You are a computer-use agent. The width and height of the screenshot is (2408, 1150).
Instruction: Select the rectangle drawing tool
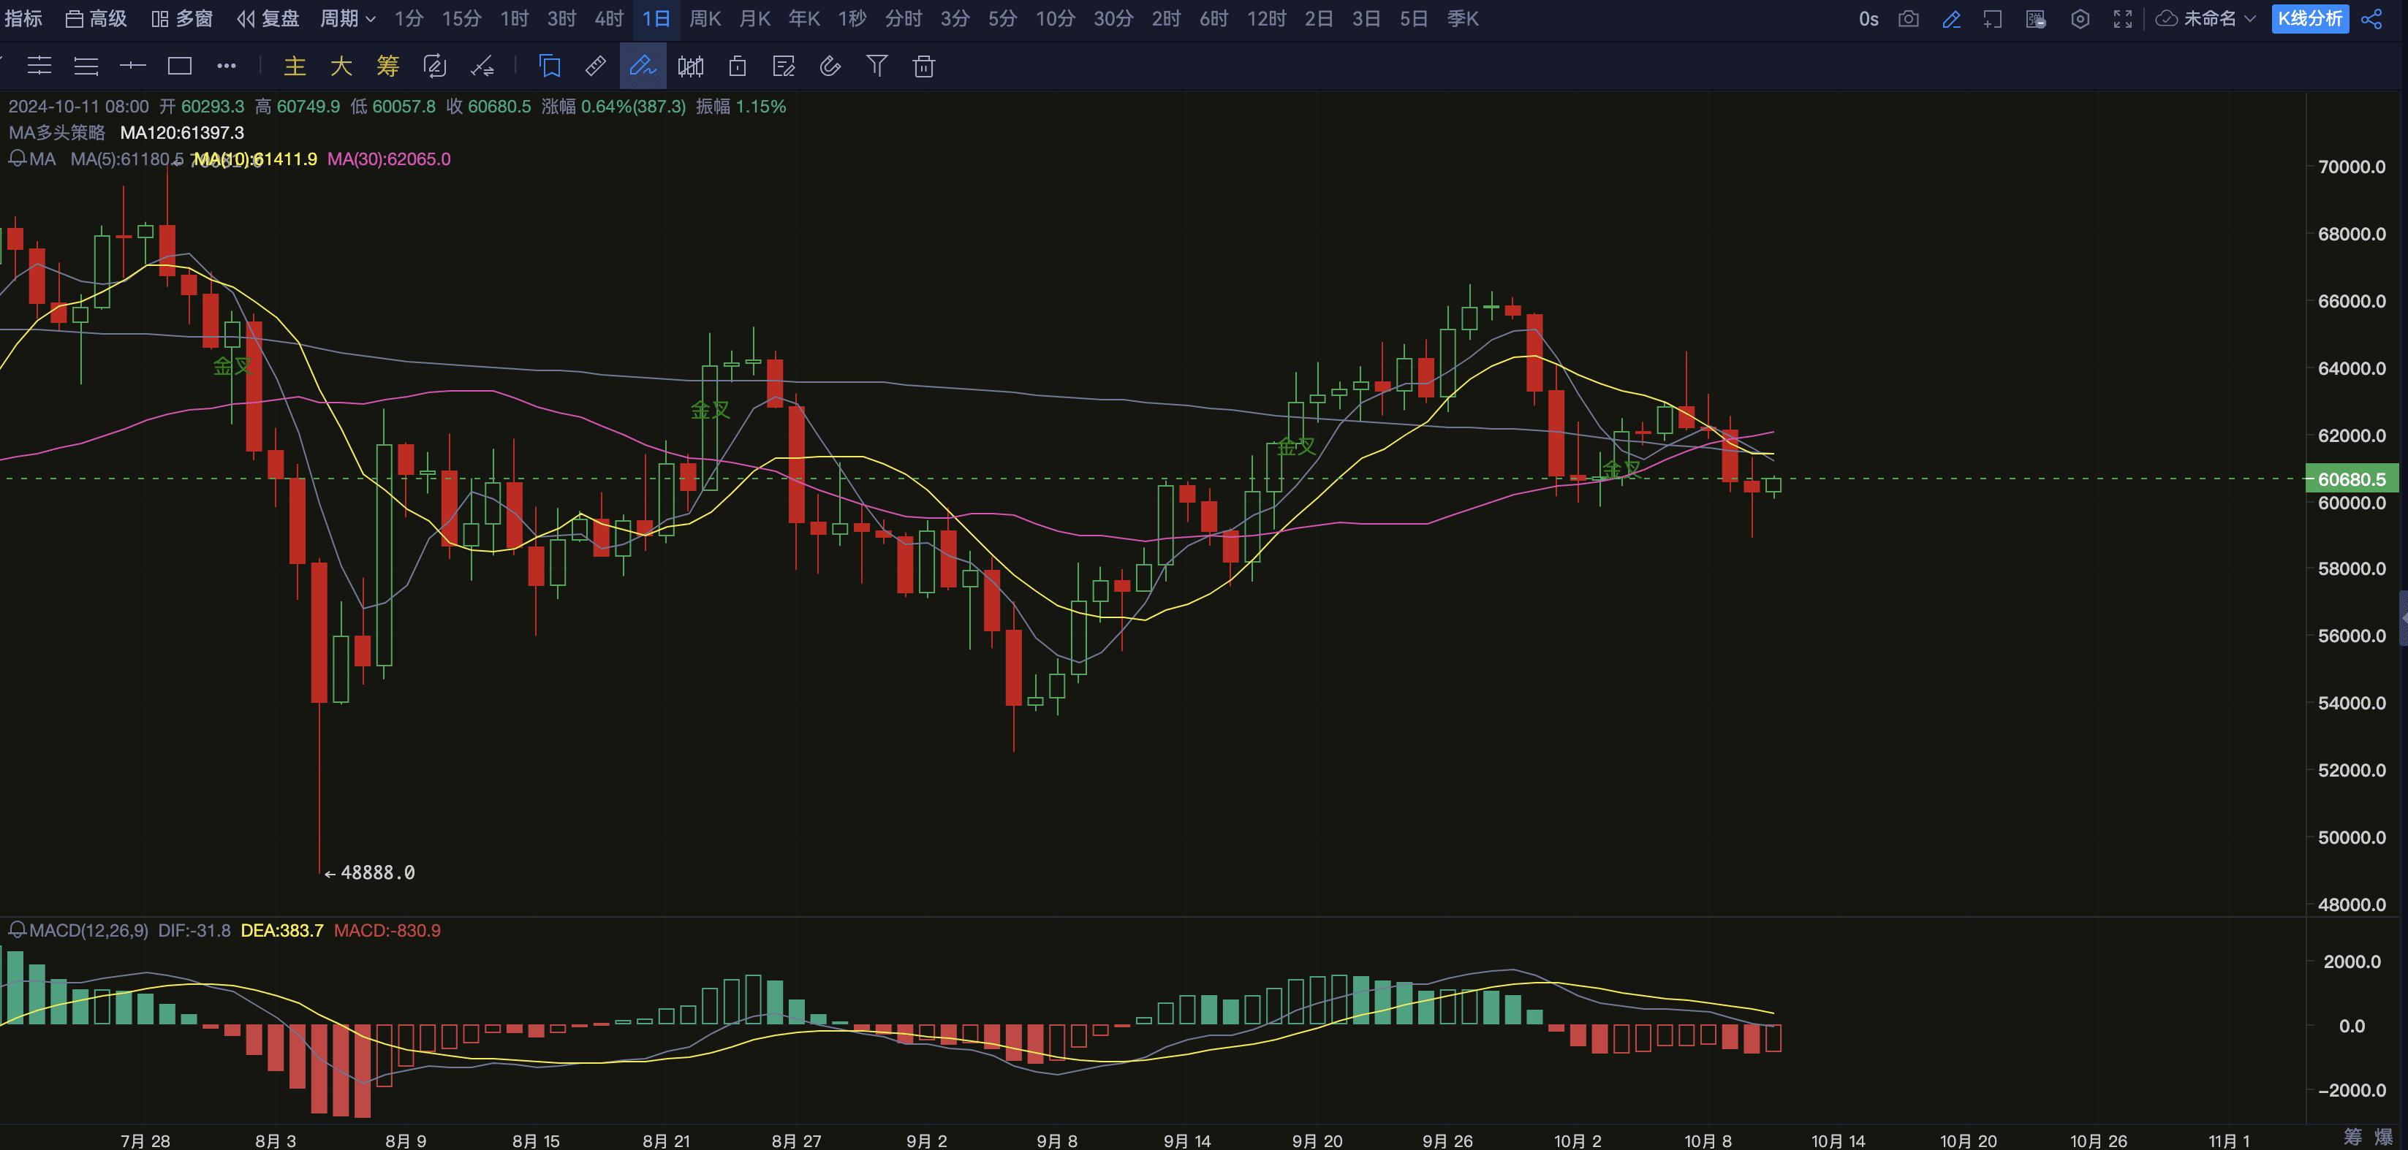click(180, 66)
